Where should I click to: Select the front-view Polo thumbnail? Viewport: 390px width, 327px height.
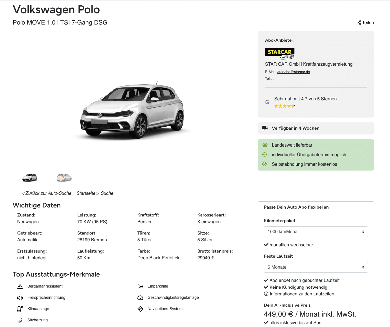point(30,178)
